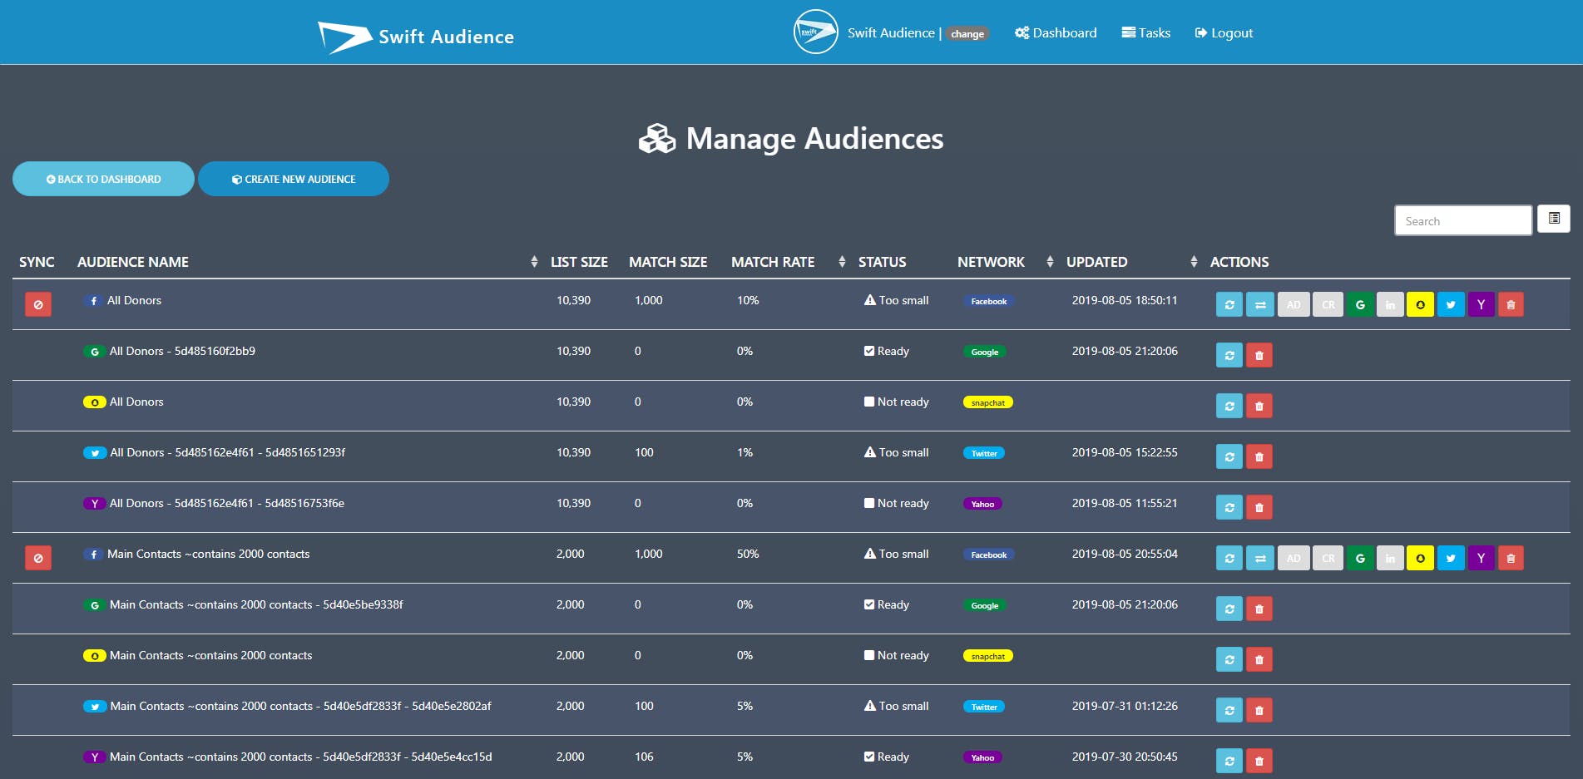Sort by the STATUS column arrows
1583x779 pixels.
(843, 261)
